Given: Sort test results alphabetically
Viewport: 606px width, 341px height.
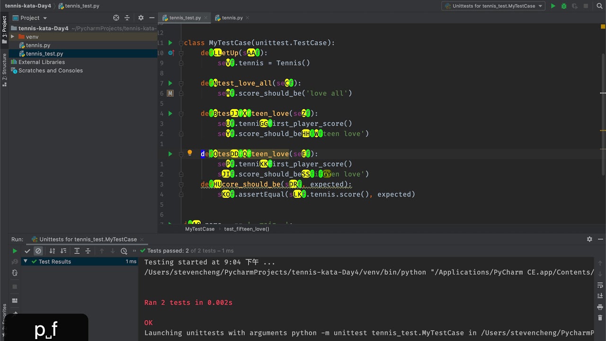Looking at the screenshot, I should click(52, 251).
